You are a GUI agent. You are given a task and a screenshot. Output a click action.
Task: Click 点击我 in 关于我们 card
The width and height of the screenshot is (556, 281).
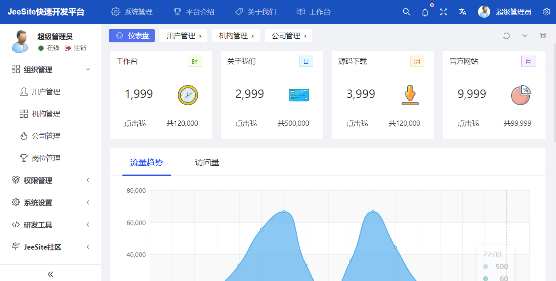246,123
